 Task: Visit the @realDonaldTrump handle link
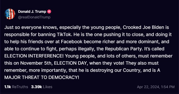click(34, 17)
